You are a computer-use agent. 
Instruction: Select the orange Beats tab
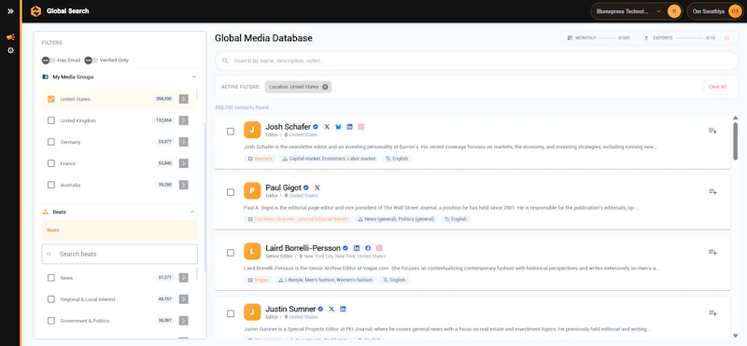coord(120,229)
